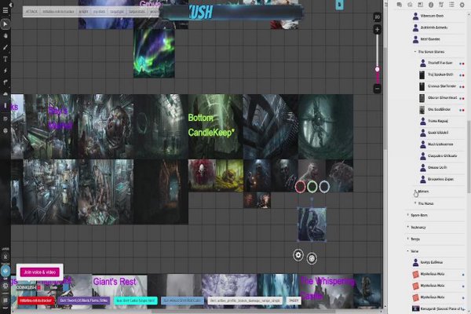Screen dimensions: 471x314
Task: Select the lightning bolt effects tool
Action: pos(5,71)
